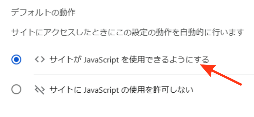Click the デフォルトの動作 heading
This screenshot has width=254, height=117.
(x=43, y=13)
